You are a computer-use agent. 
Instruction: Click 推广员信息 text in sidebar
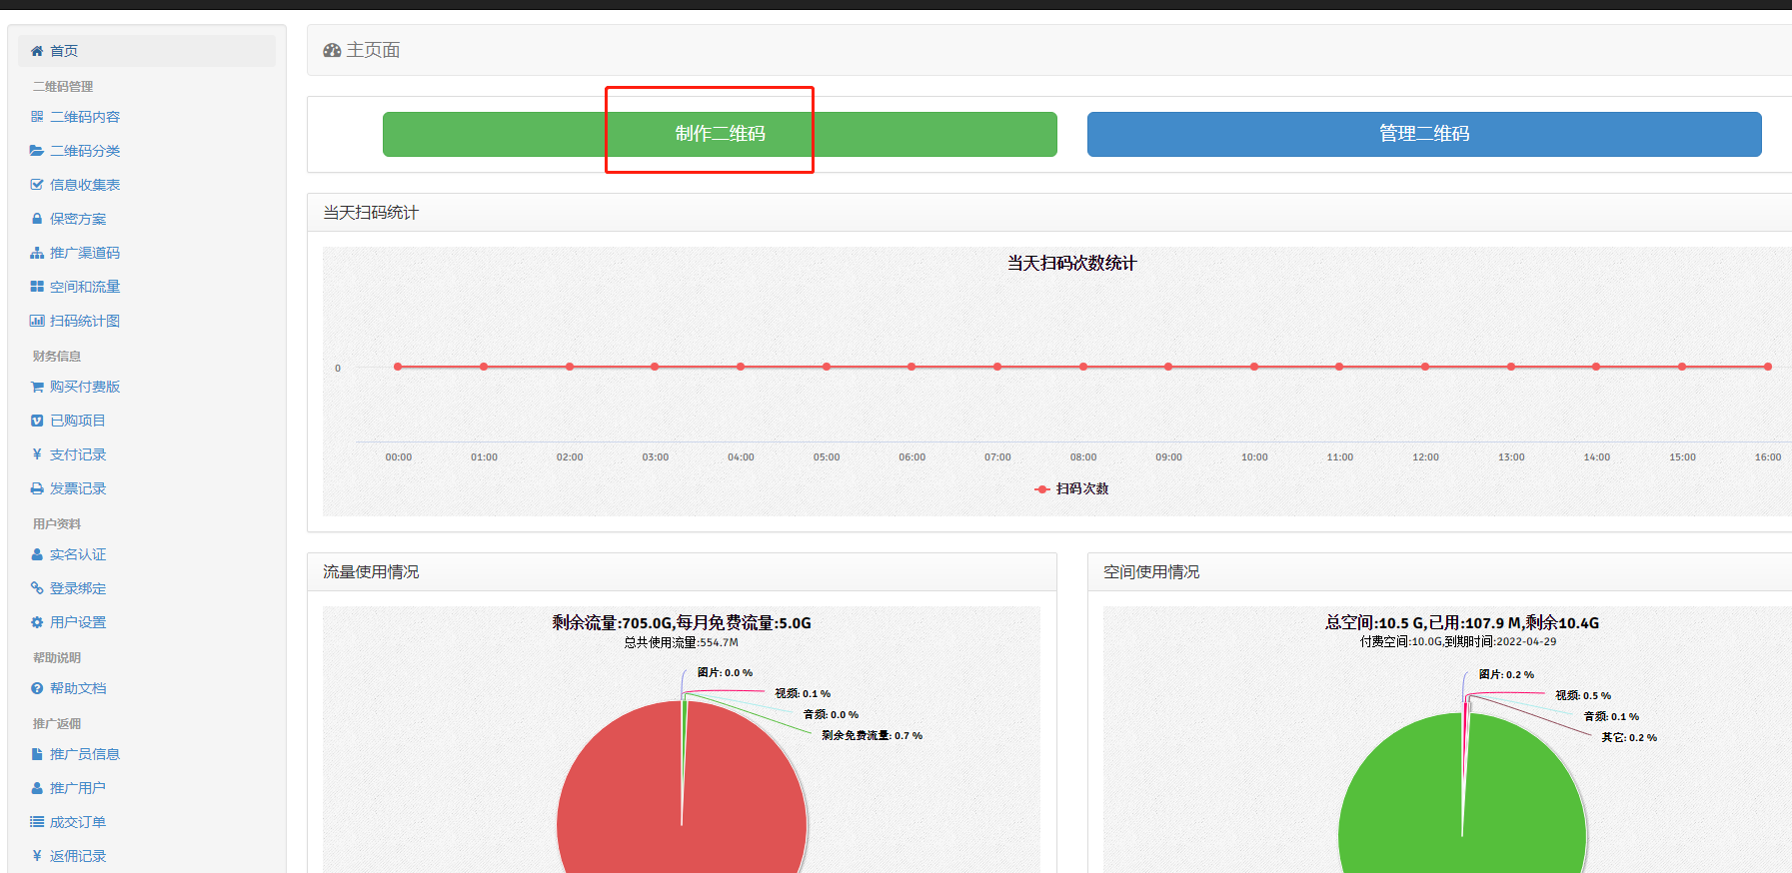coord(85,754)
